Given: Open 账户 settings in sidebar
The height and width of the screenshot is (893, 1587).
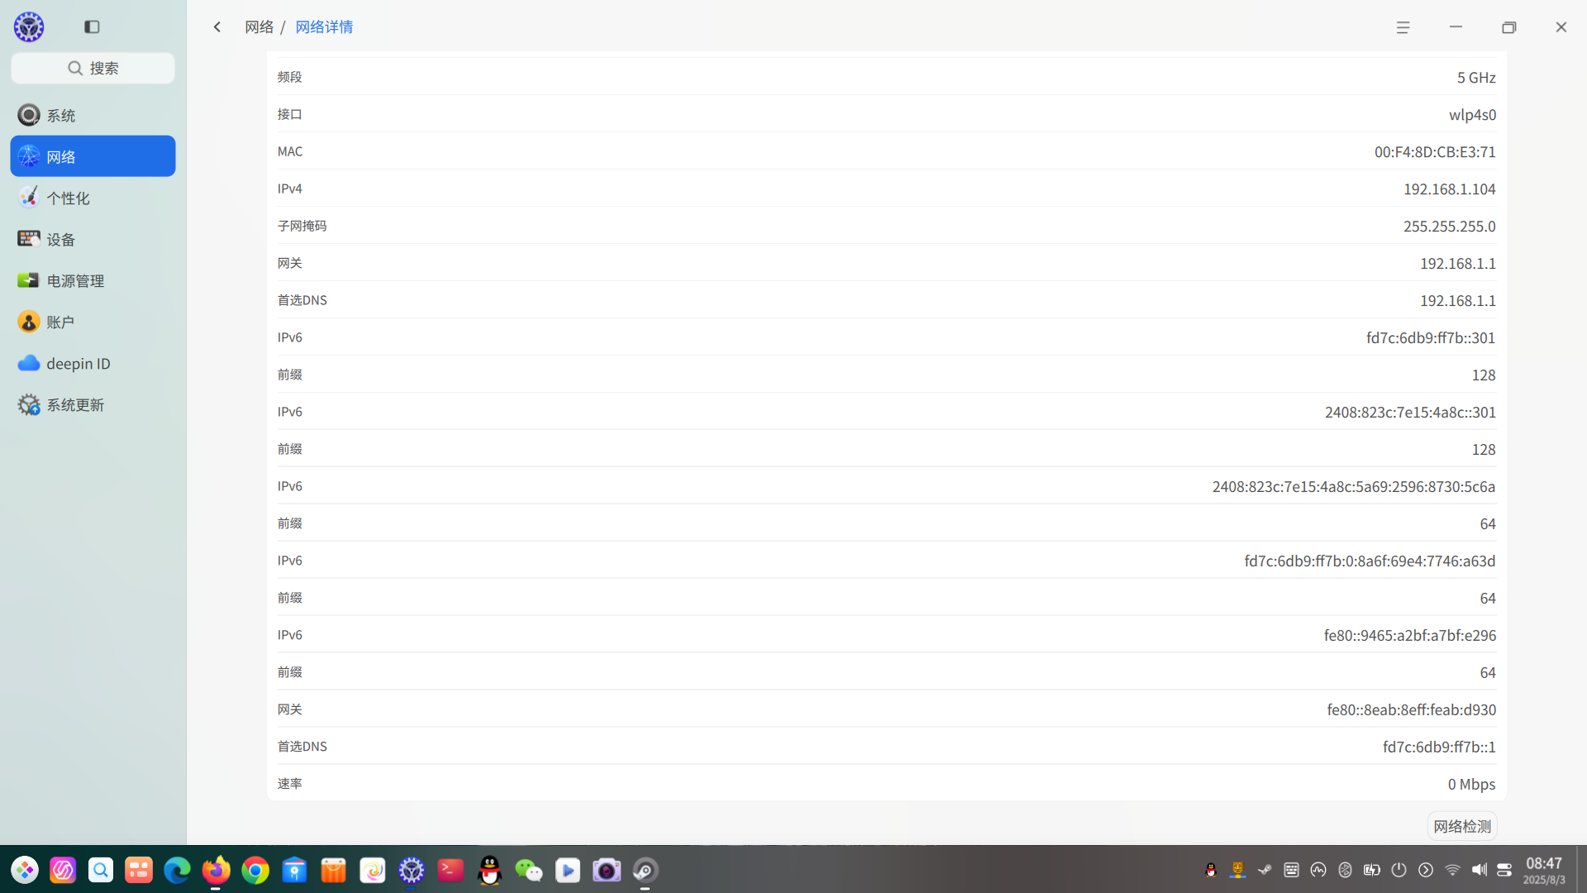Looking at the screenshot, I should (x=93, y=322).
